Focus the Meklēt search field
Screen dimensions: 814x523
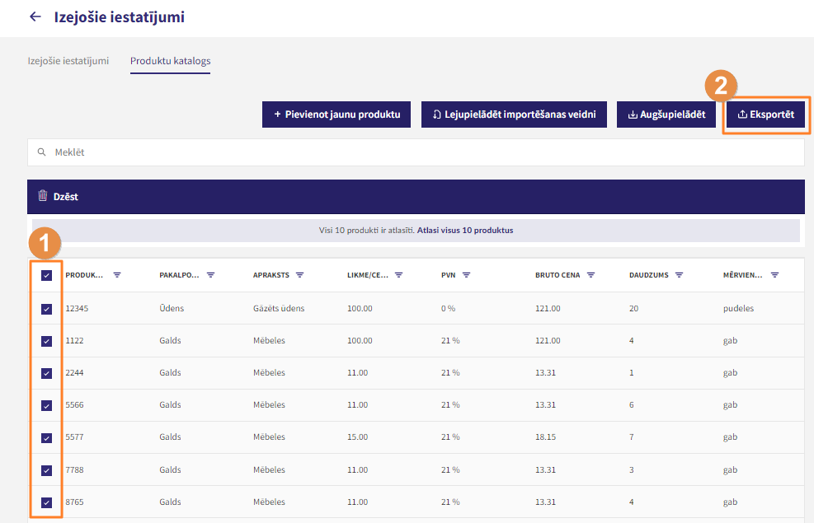pos(416,152)
